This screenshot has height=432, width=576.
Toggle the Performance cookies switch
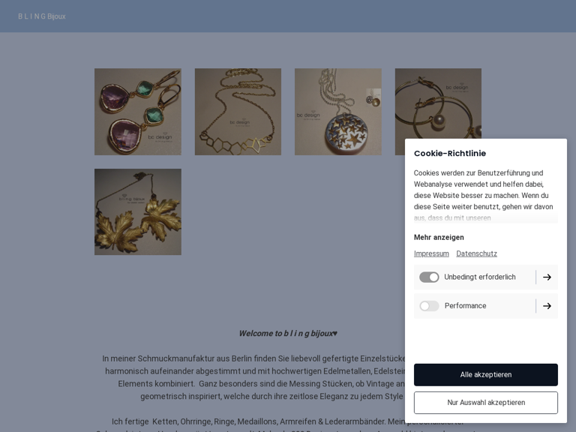click(x=429, y=306)
